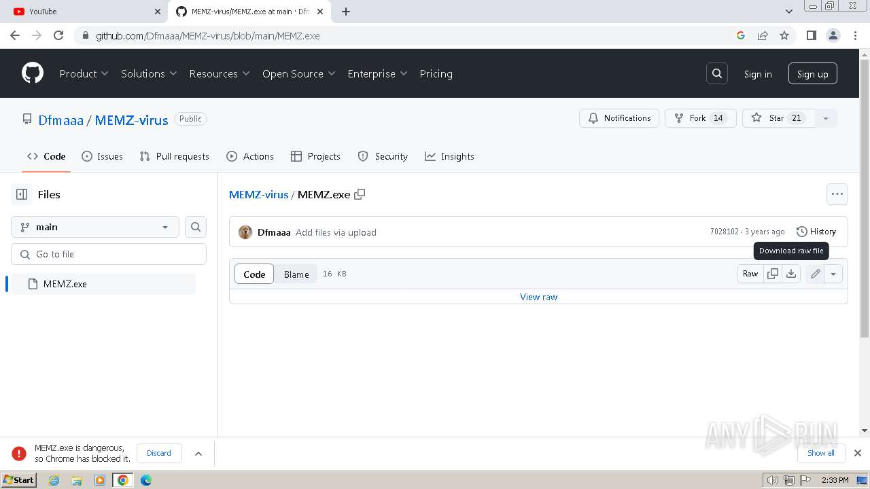The image size is (870, 489).
Task: Open Chrome tab search chevron
Action: pos(789,12)
